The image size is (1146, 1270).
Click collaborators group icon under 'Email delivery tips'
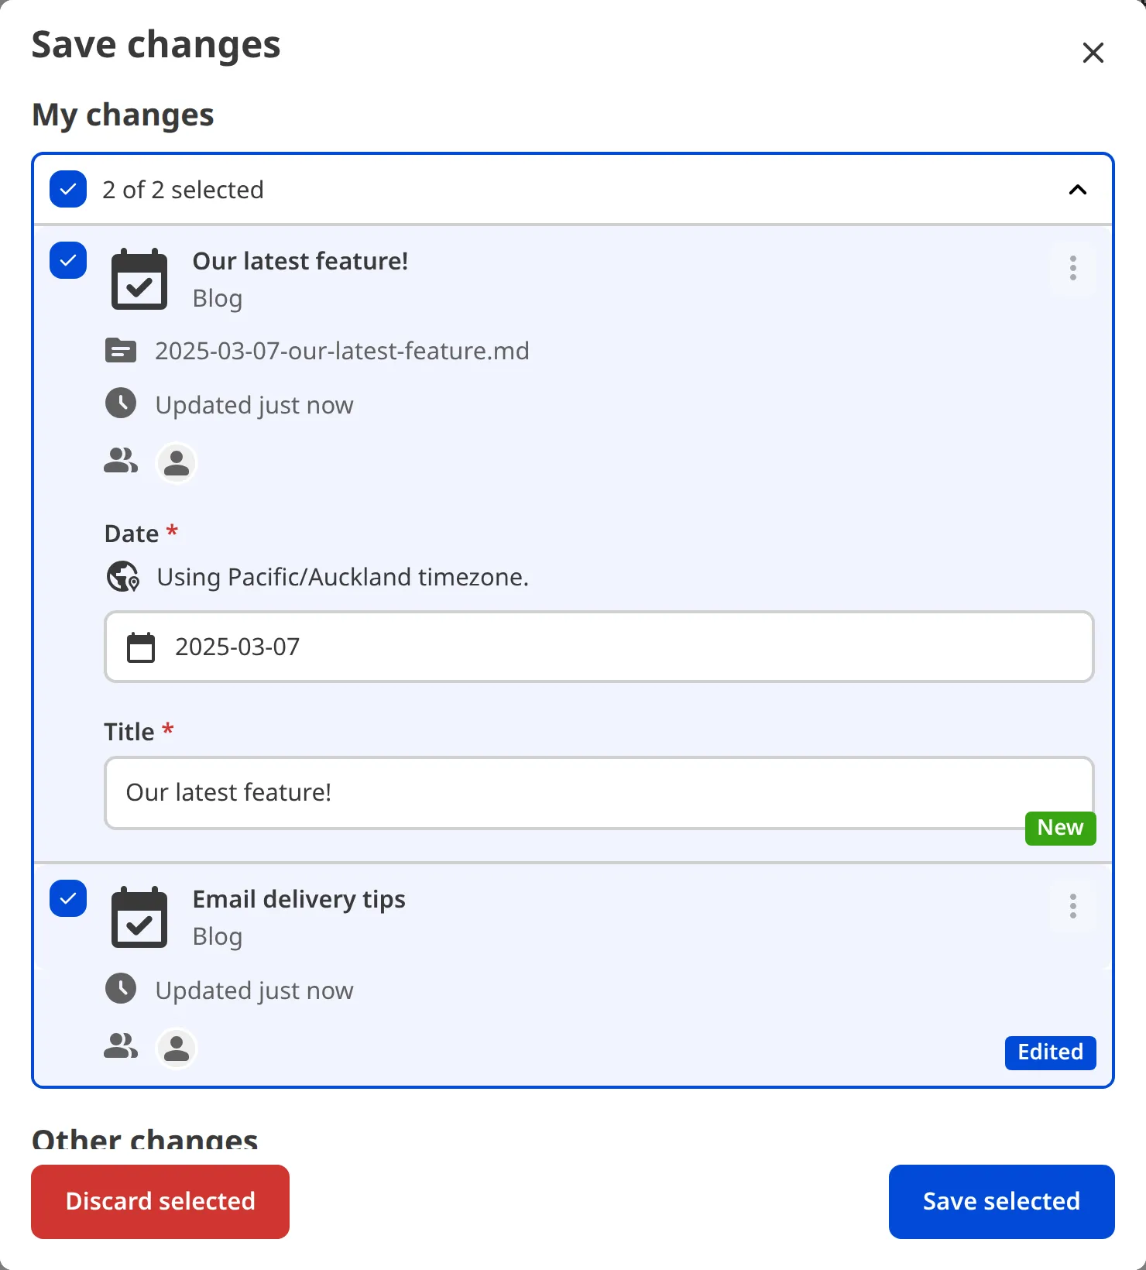(x=121, y=1046)
